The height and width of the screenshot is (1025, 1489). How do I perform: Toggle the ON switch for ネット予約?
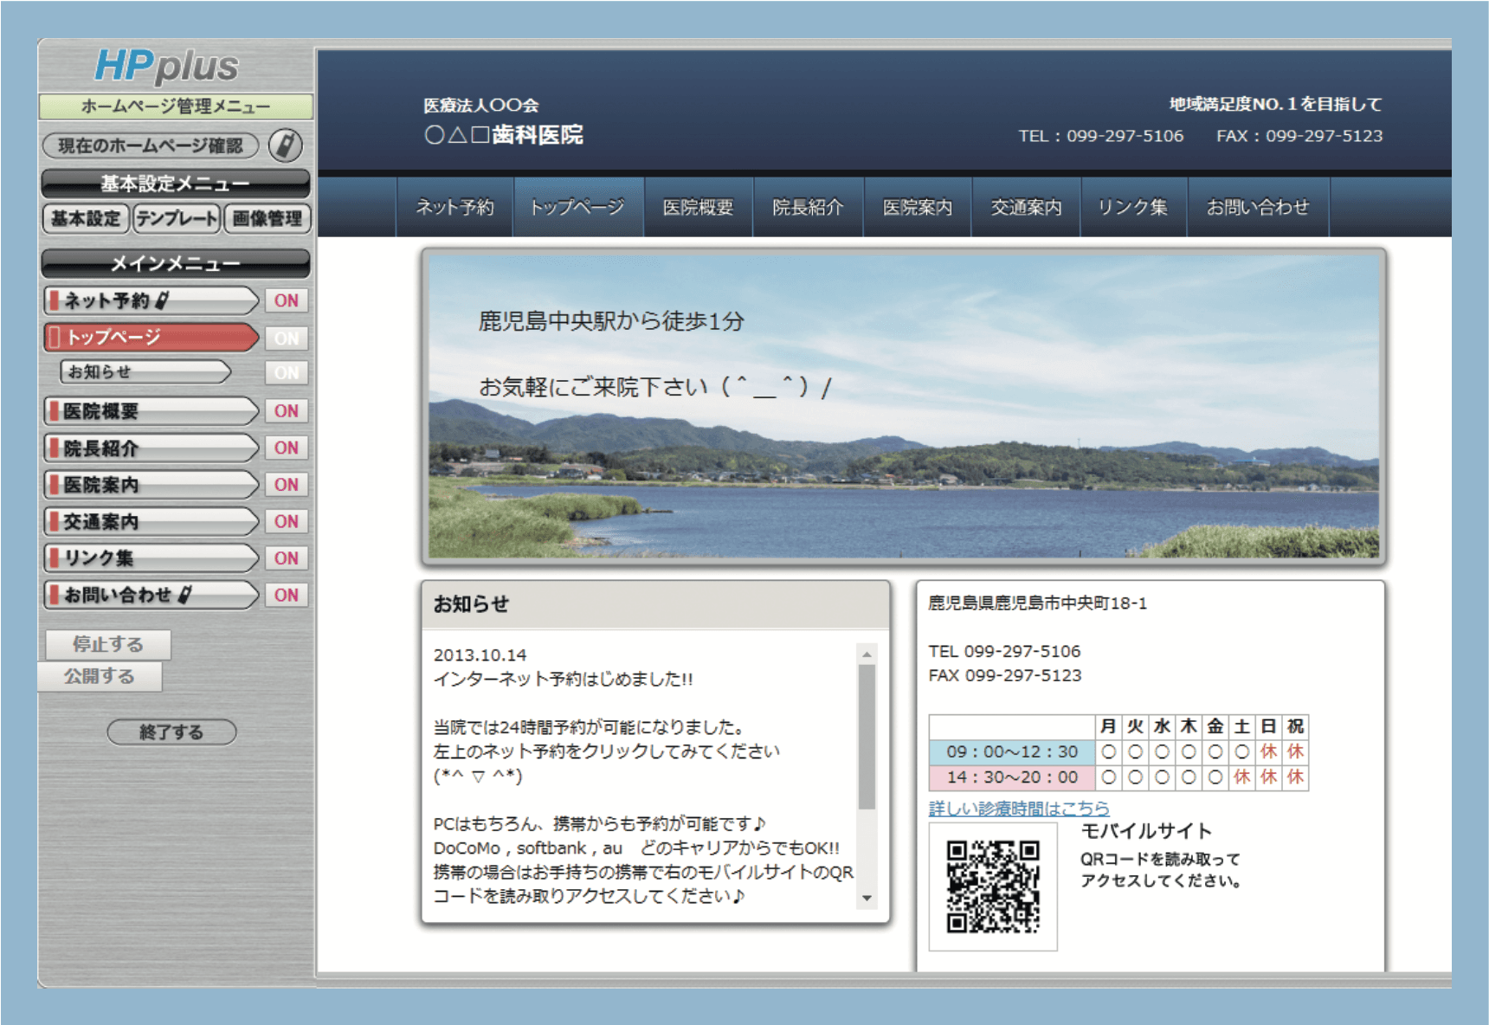287,300
